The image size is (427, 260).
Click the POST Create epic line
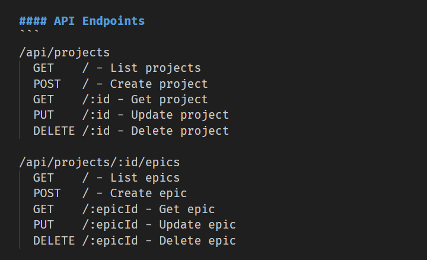(110, 194)
